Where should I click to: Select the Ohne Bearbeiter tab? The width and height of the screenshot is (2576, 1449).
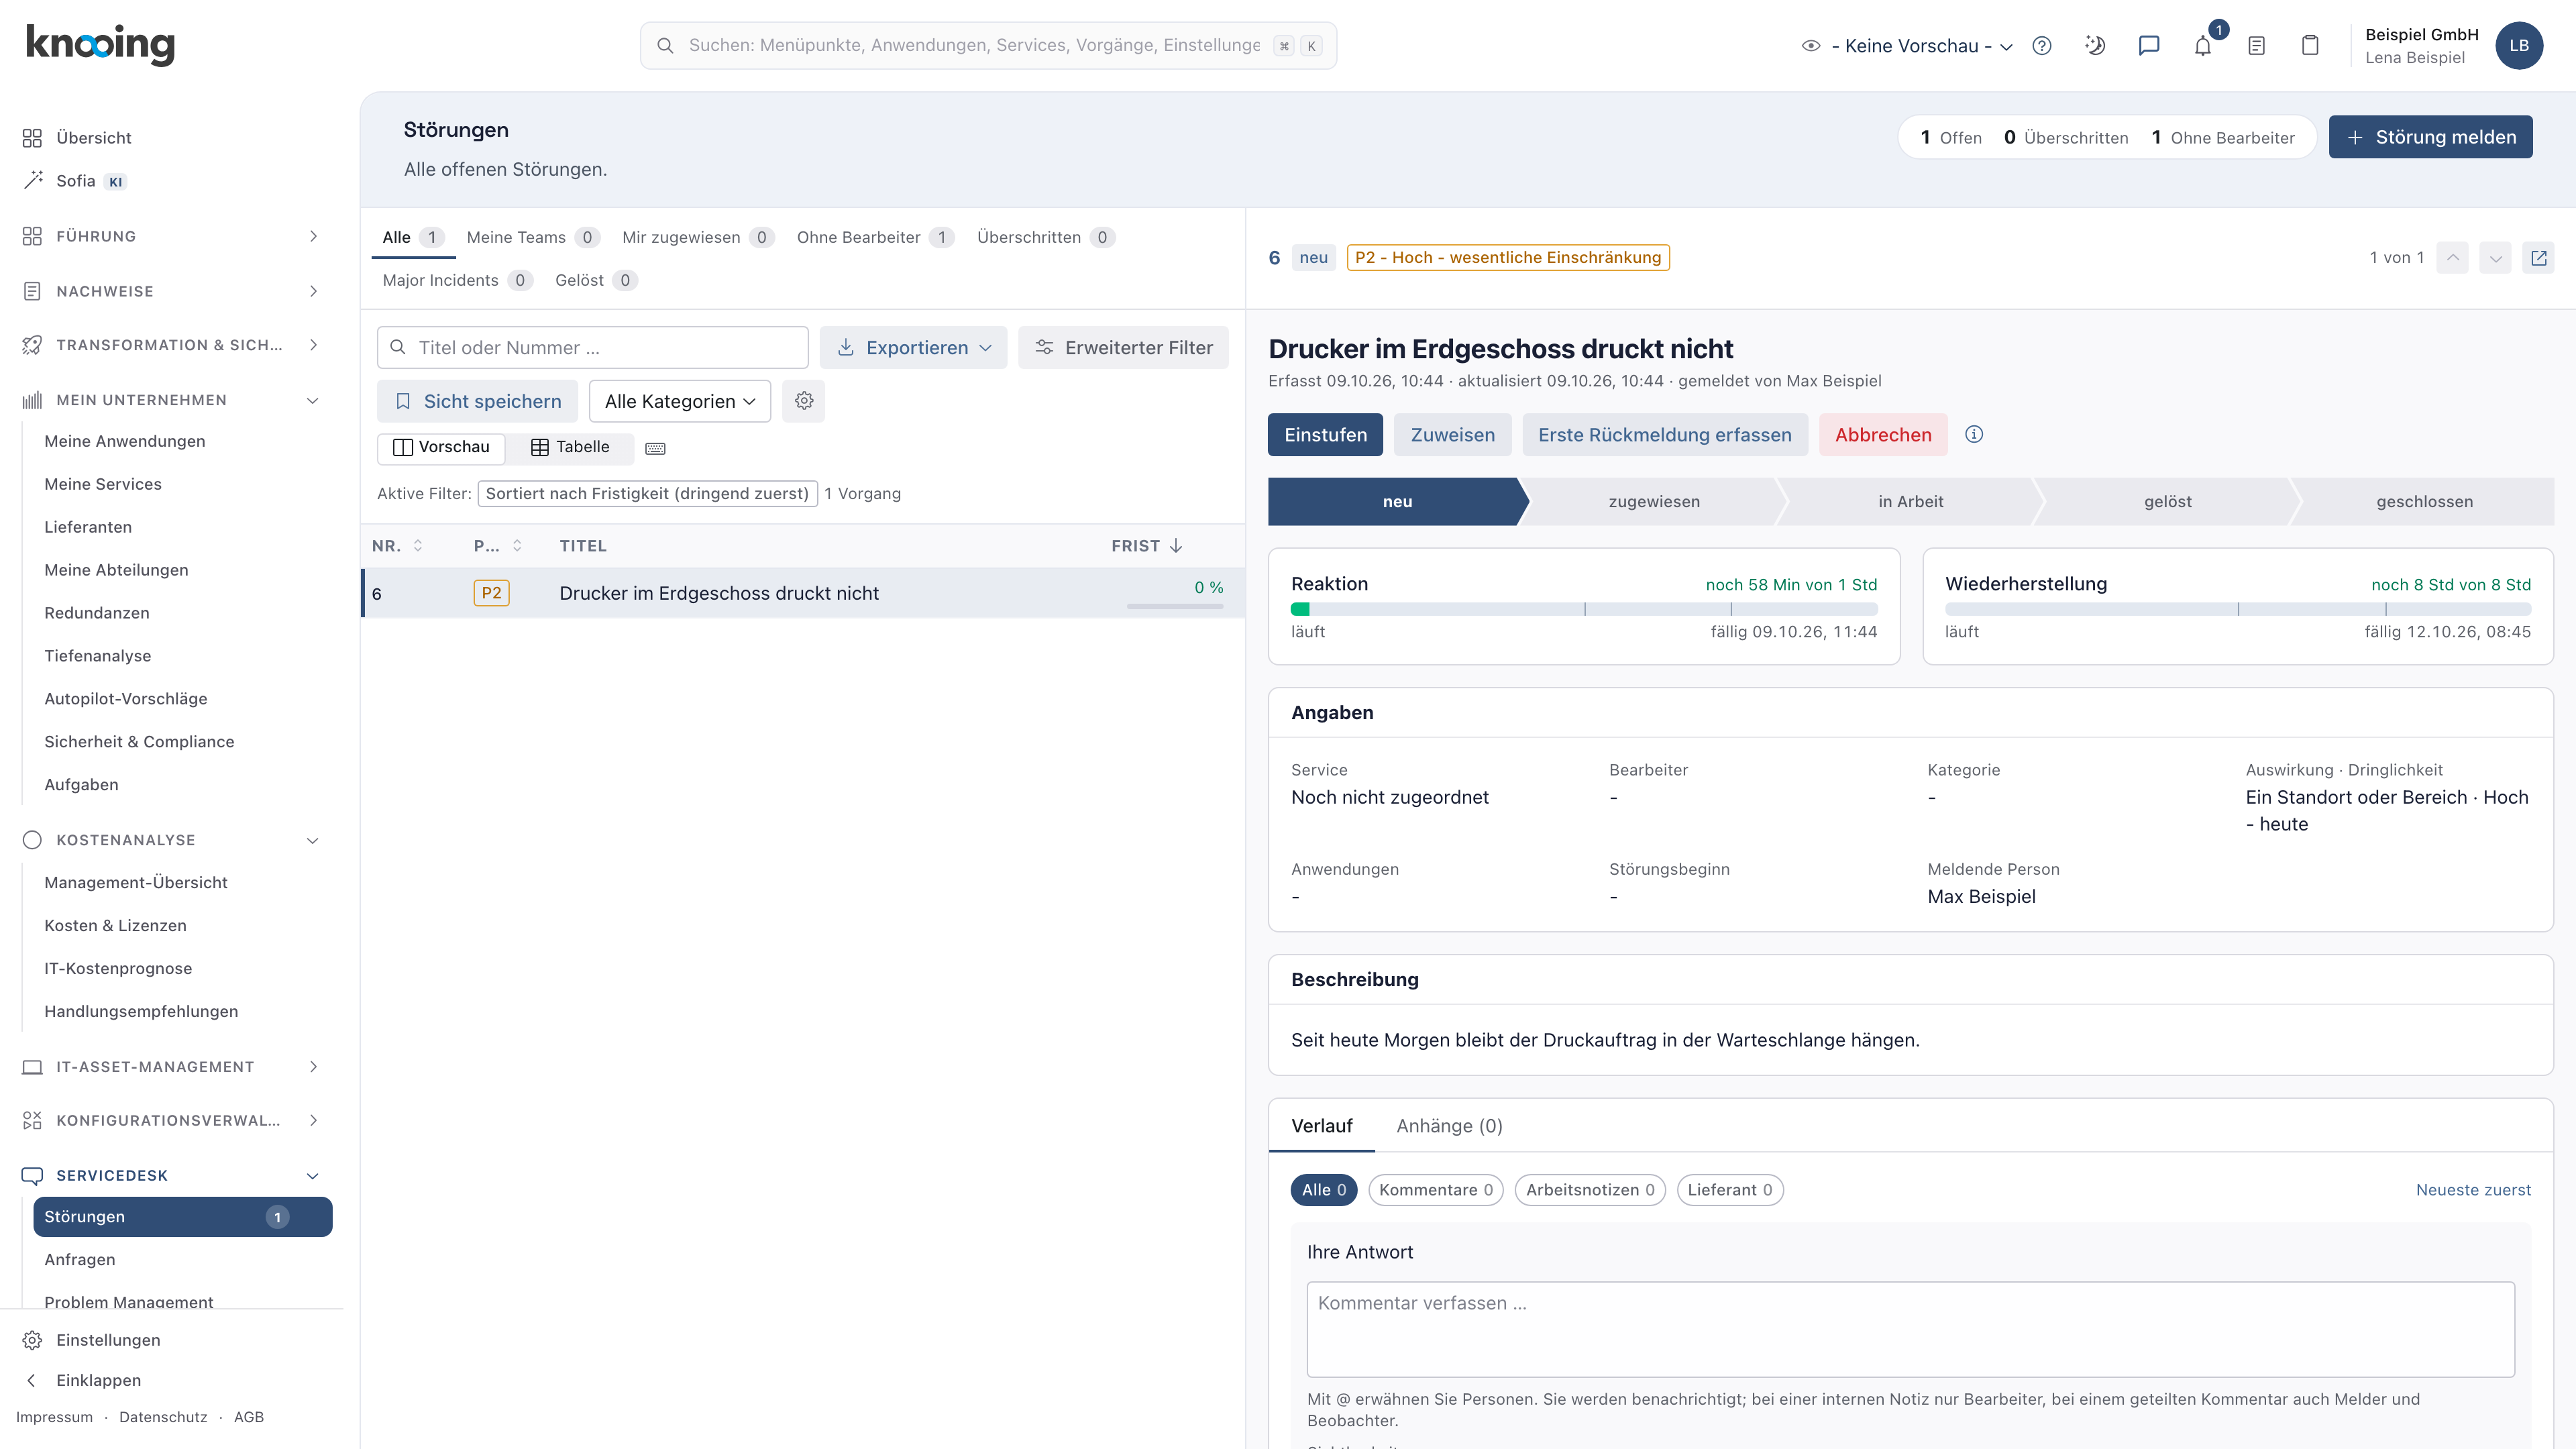875,237
